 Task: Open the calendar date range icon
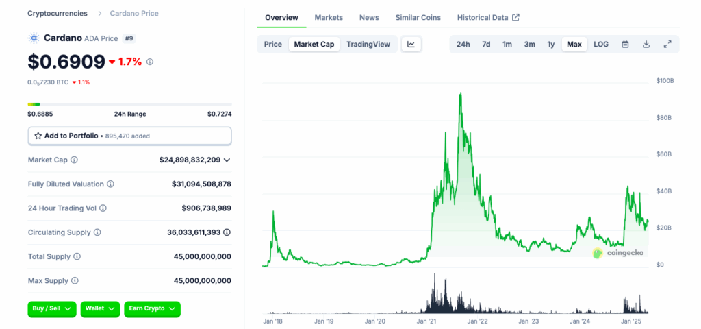[626, 45]
